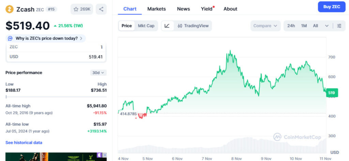The height and width of the screenshot is (161, 349).
Task: Click the Buy ZEC button
Action: coord(331,7)
